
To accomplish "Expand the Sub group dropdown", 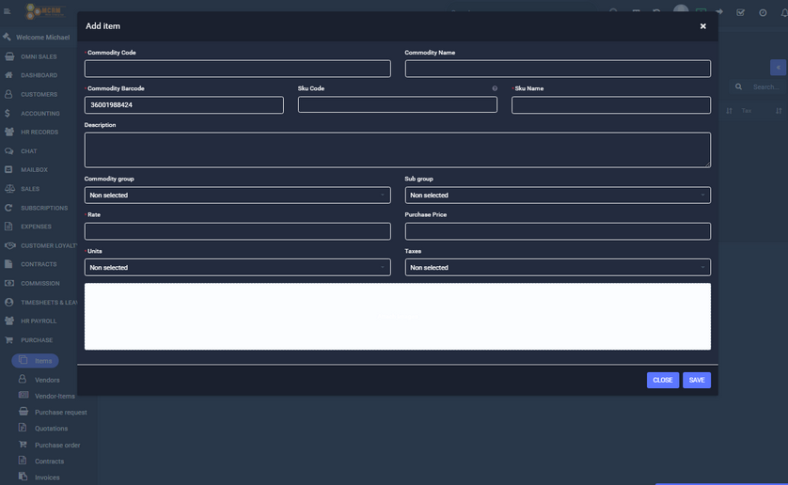I will pyautogui.click(x=558, y=196).
